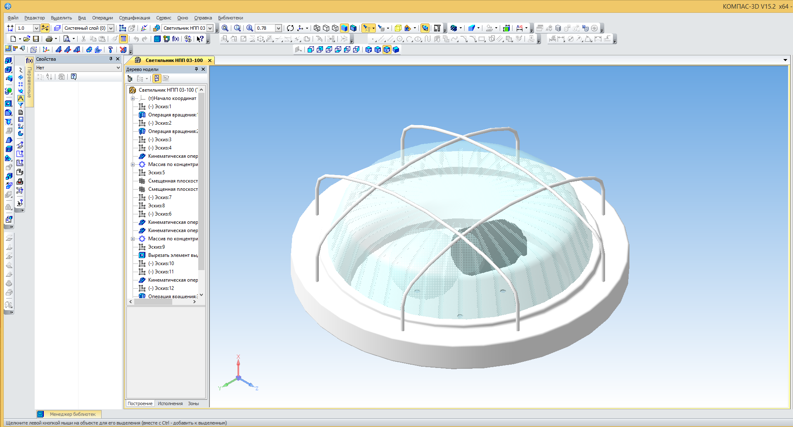The image size is (793, 427).
Task: Select Операция вращения:1 in model tree
Action: [169, 115]
